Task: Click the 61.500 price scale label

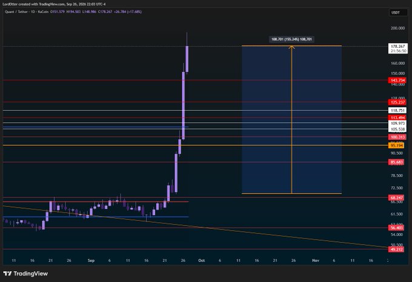Action: 397,214
